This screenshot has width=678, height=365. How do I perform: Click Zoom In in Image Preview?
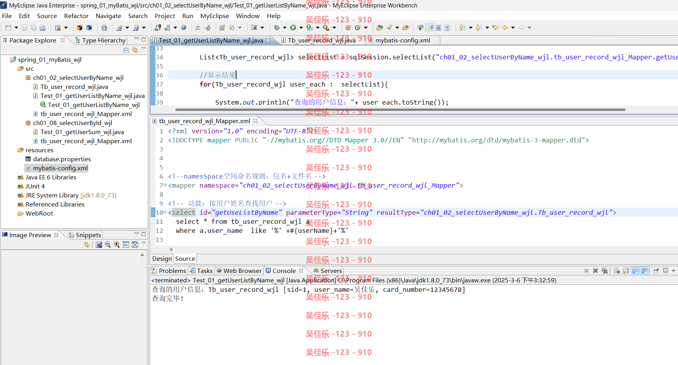(117, 245)
